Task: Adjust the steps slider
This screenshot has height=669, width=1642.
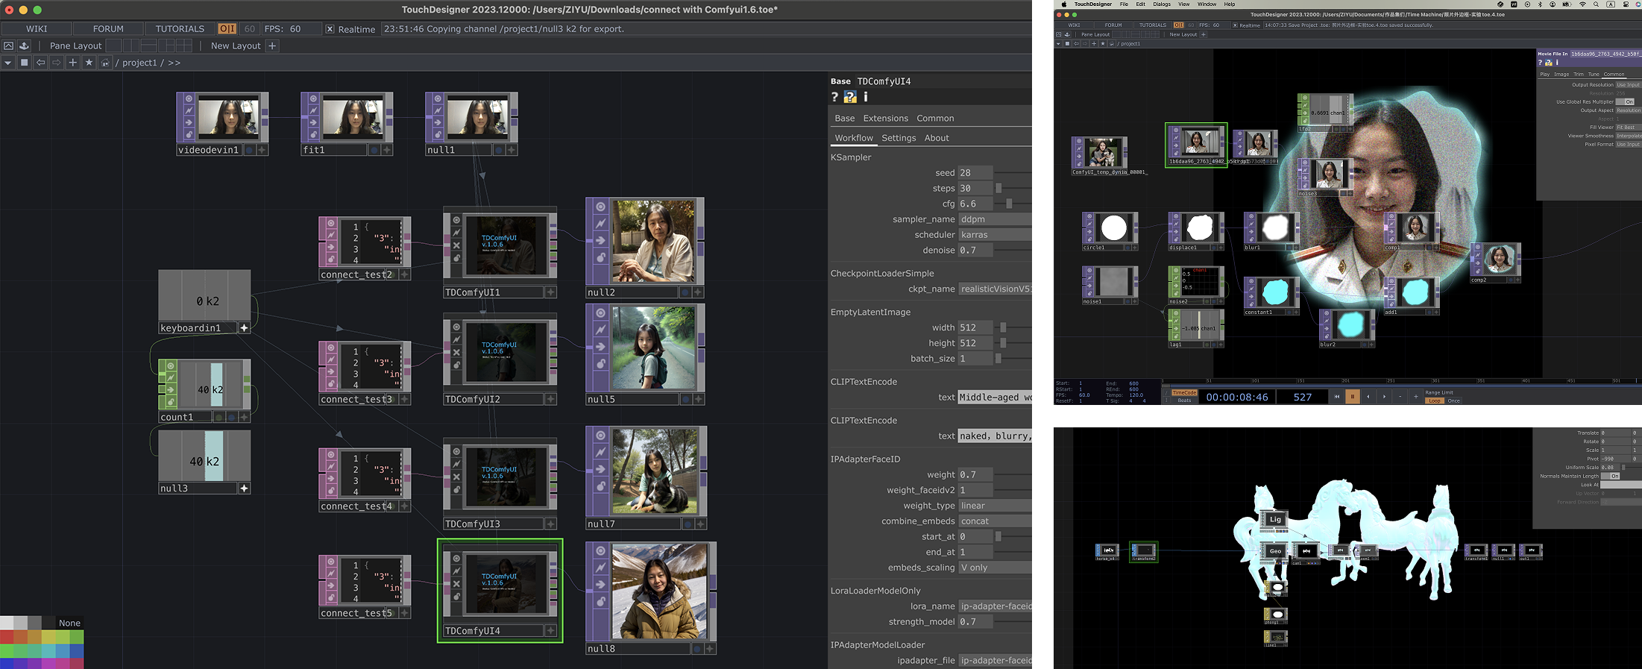Action: coord(998,188)
